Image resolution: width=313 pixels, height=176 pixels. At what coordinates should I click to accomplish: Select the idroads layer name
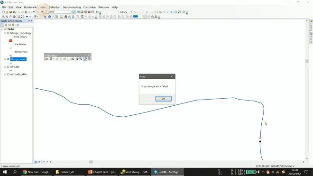[x=15, y=67]
